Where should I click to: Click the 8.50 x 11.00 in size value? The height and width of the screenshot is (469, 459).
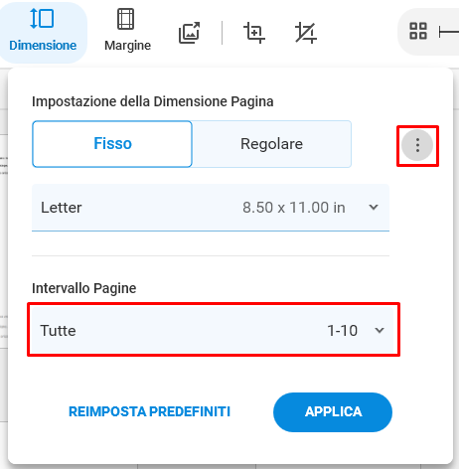[294, 208]
